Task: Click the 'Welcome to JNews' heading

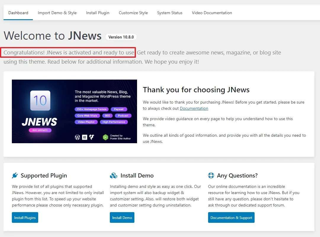Action: 53,36
